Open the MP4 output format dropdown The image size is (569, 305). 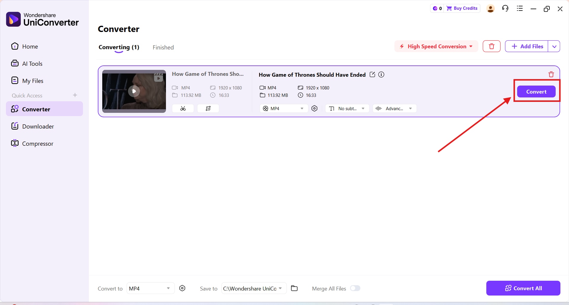283,108
